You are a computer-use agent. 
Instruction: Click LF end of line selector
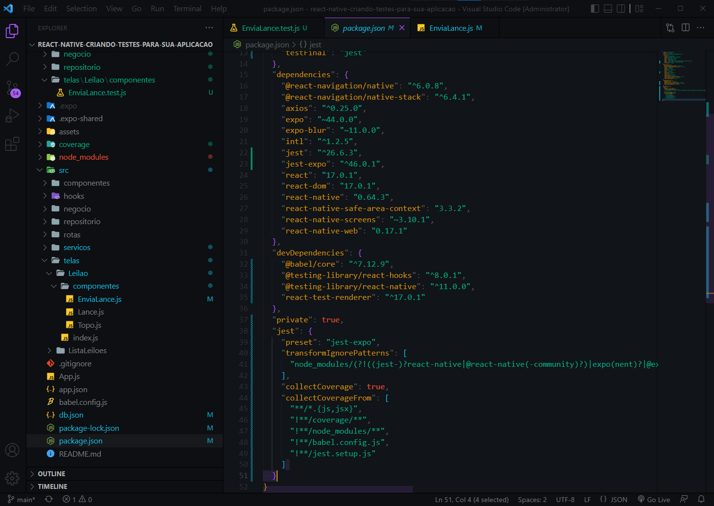[587, 500]
